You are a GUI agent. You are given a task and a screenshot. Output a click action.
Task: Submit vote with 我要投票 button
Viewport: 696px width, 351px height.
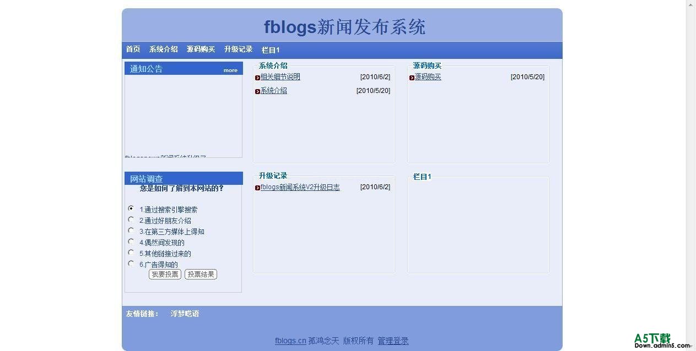pyautogui.click(x=165, y=275)
